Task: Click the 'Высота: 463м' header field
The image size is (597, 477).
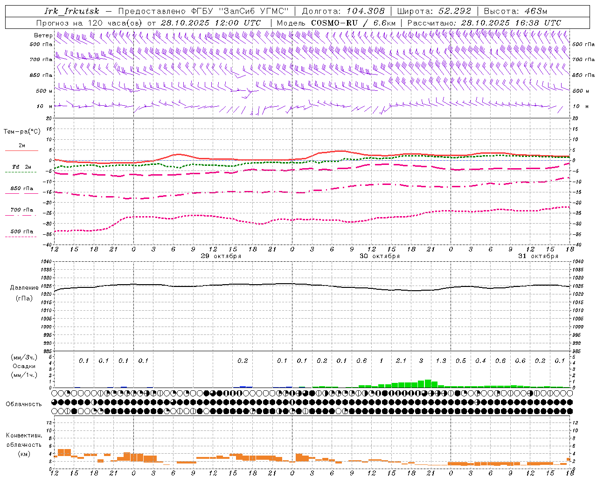Action: click(x=515, y=11)
